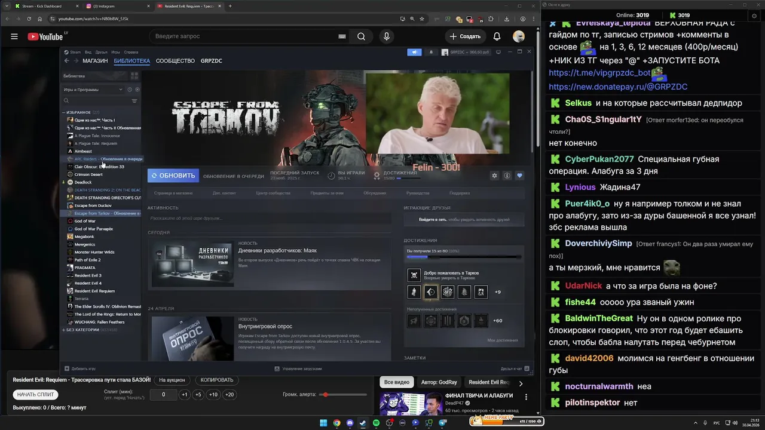Toggle favorite heart icon for Tarkov
The width and height of the screenshot is (765, 430).
pos(519,176)
